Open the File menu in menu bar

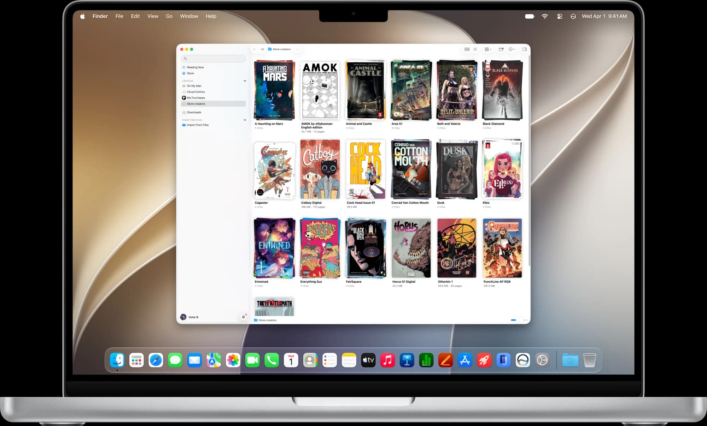tap(119, 16)
